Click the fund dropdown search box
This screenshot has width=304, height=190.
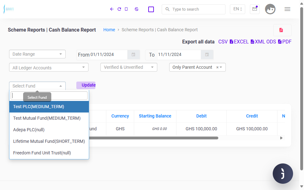click(49, 96)
